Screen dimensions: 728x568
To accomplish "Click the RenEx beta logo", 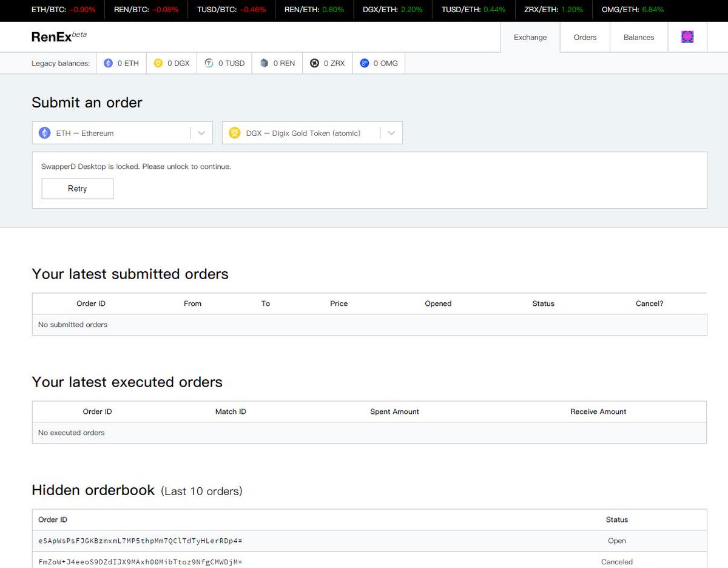I will click(x=59, y=36).
